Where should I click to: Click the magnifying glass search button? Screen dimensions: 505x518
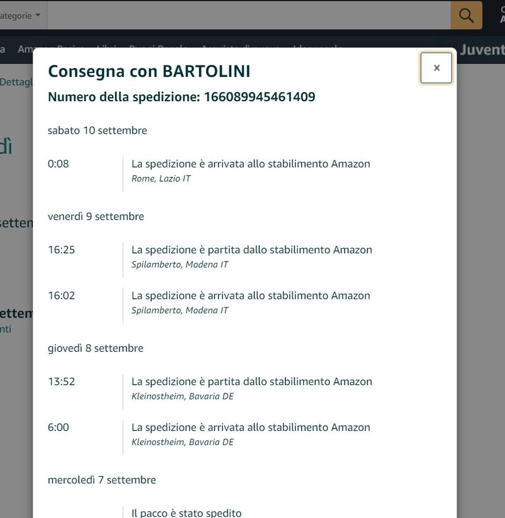tap(466, 15)
